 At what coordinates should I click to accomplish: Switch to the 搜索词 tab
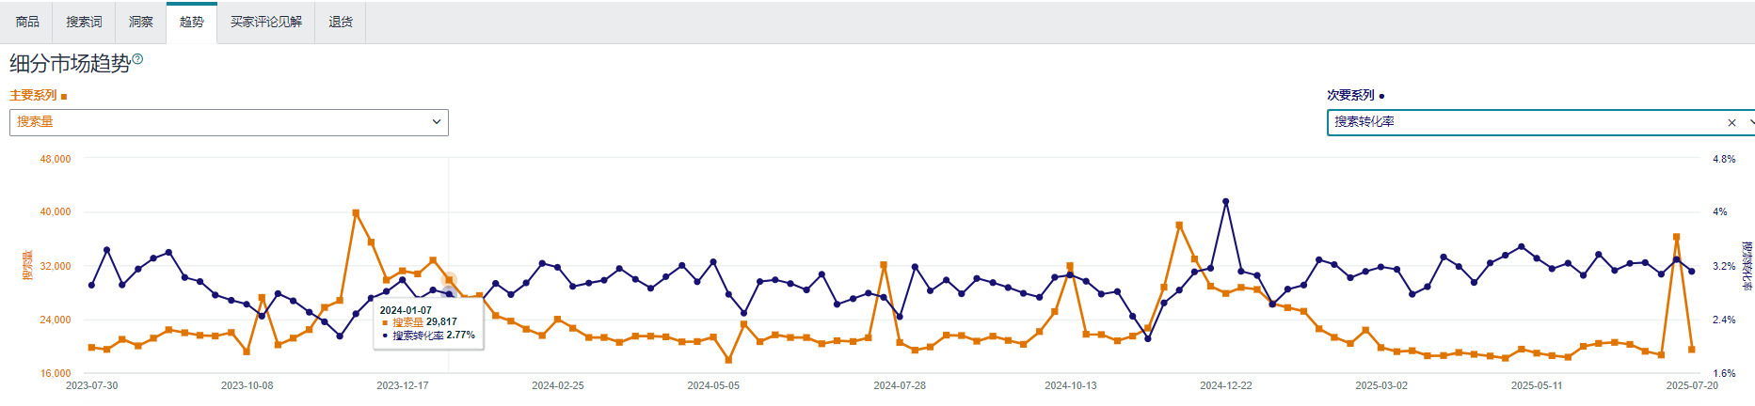[84, 22]
